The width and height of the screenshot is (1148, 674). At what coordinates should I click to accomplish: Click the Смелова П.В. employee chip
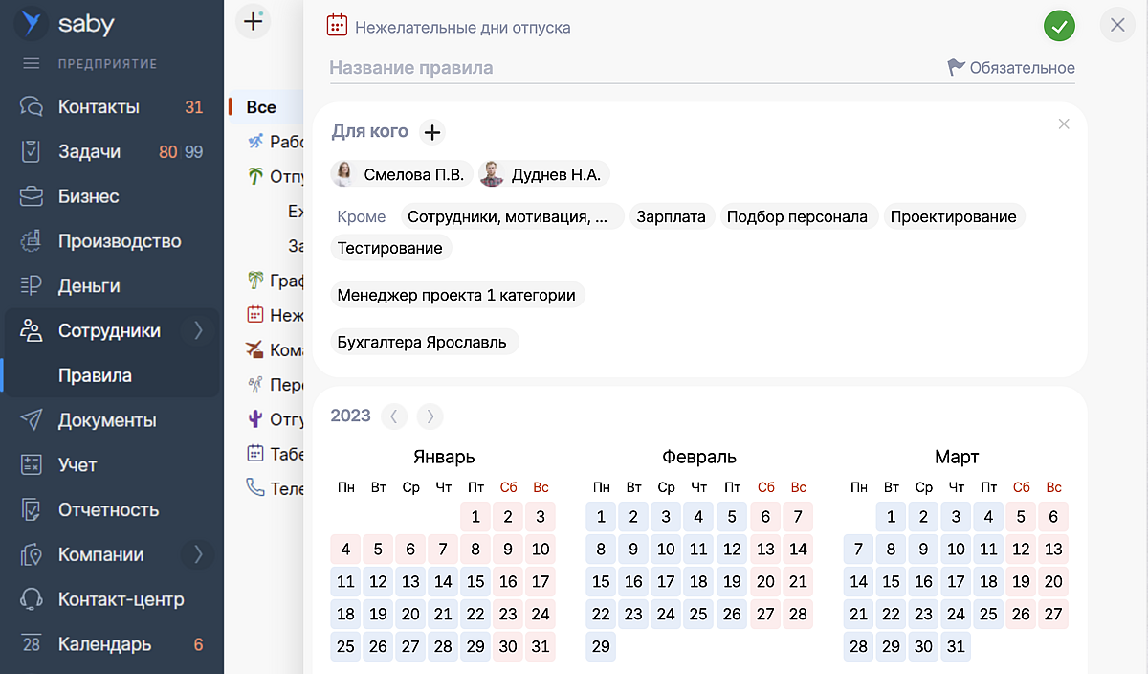(x=402, y=174)
